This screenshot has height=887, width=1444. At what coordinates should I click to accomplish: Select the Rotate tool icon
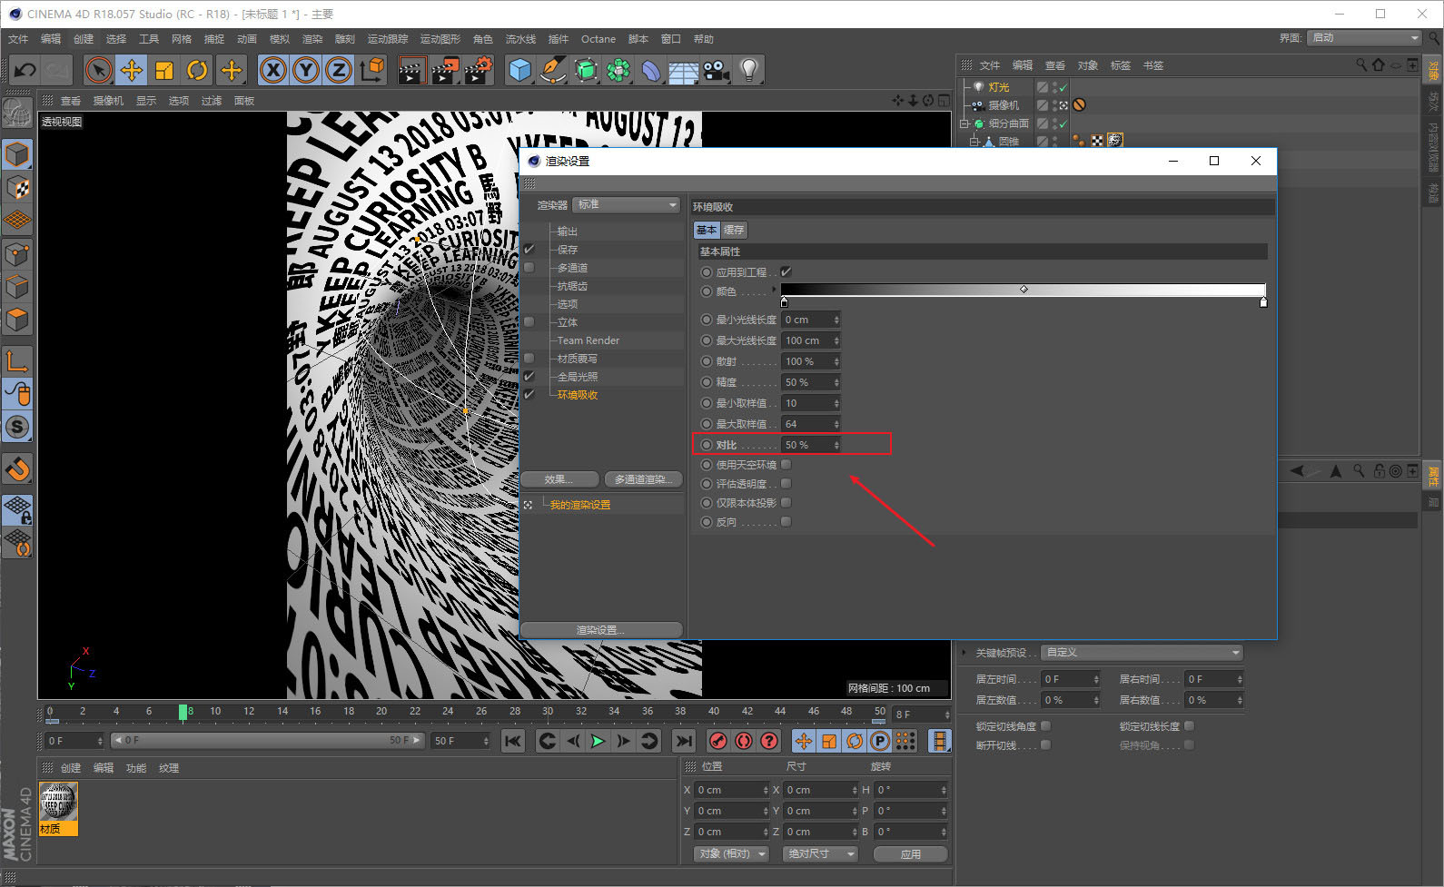197,70
